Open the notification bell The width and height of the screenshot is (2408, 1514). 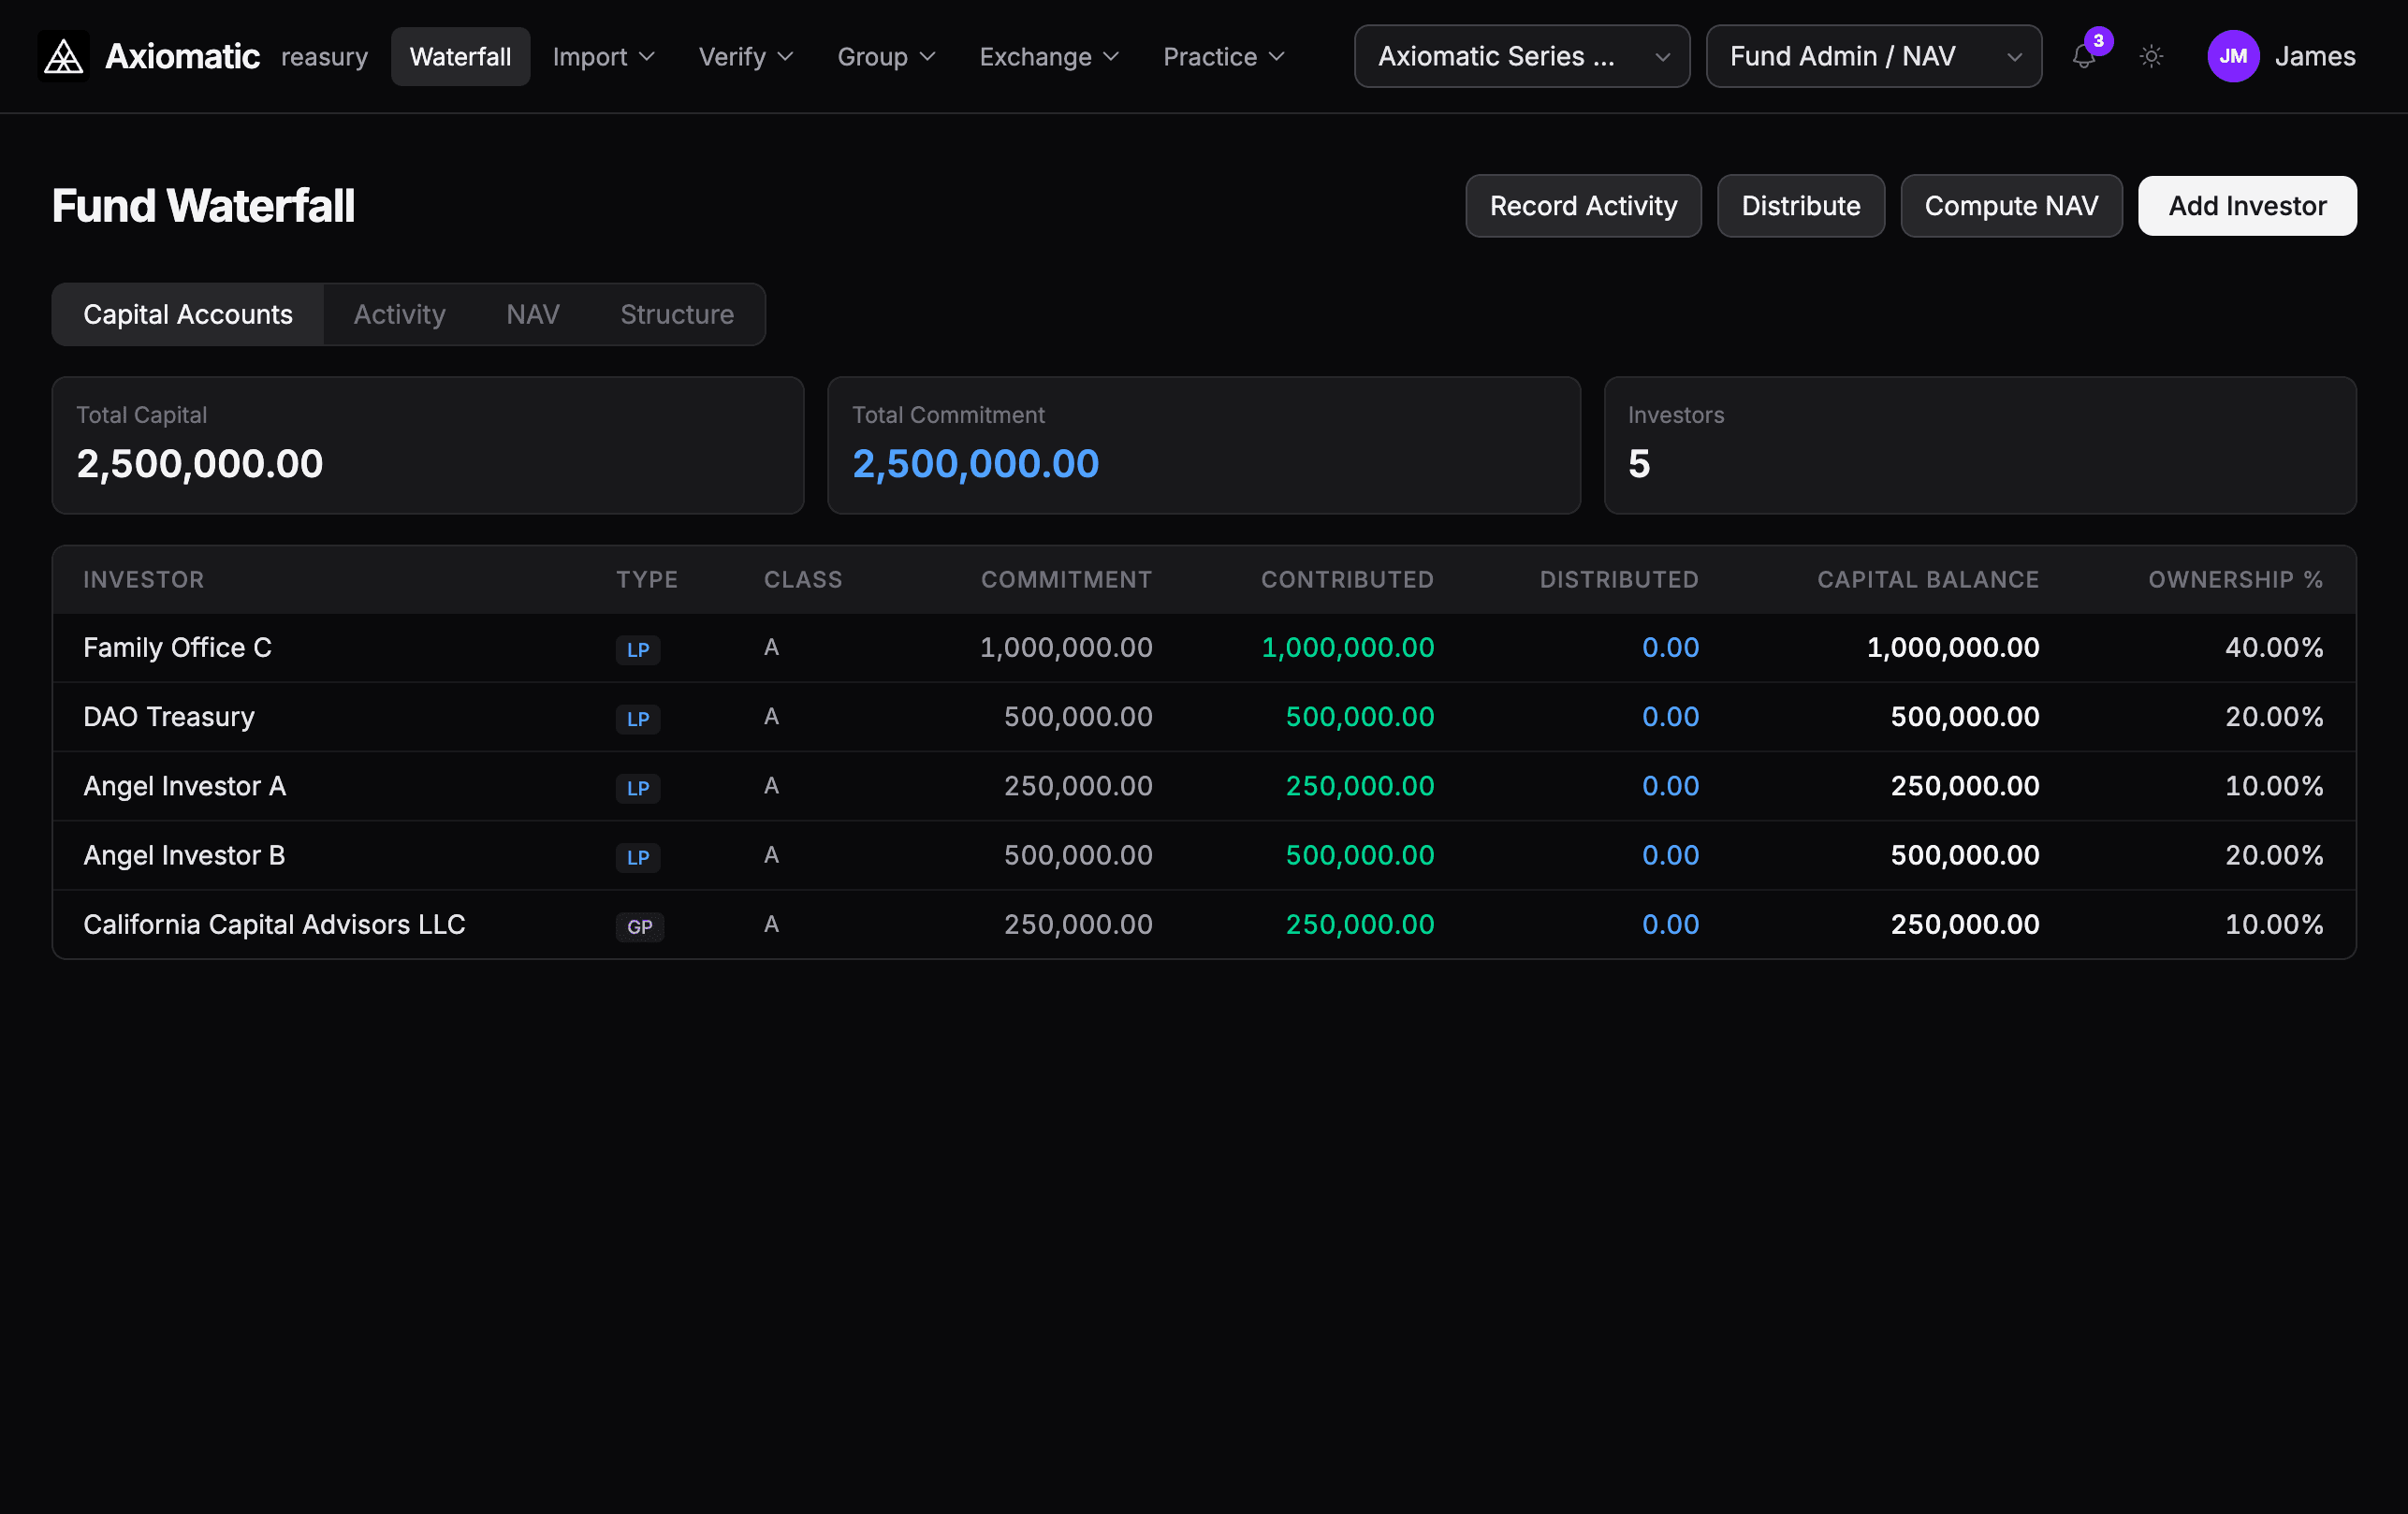pyautogui.click(x=2083, y=58)
